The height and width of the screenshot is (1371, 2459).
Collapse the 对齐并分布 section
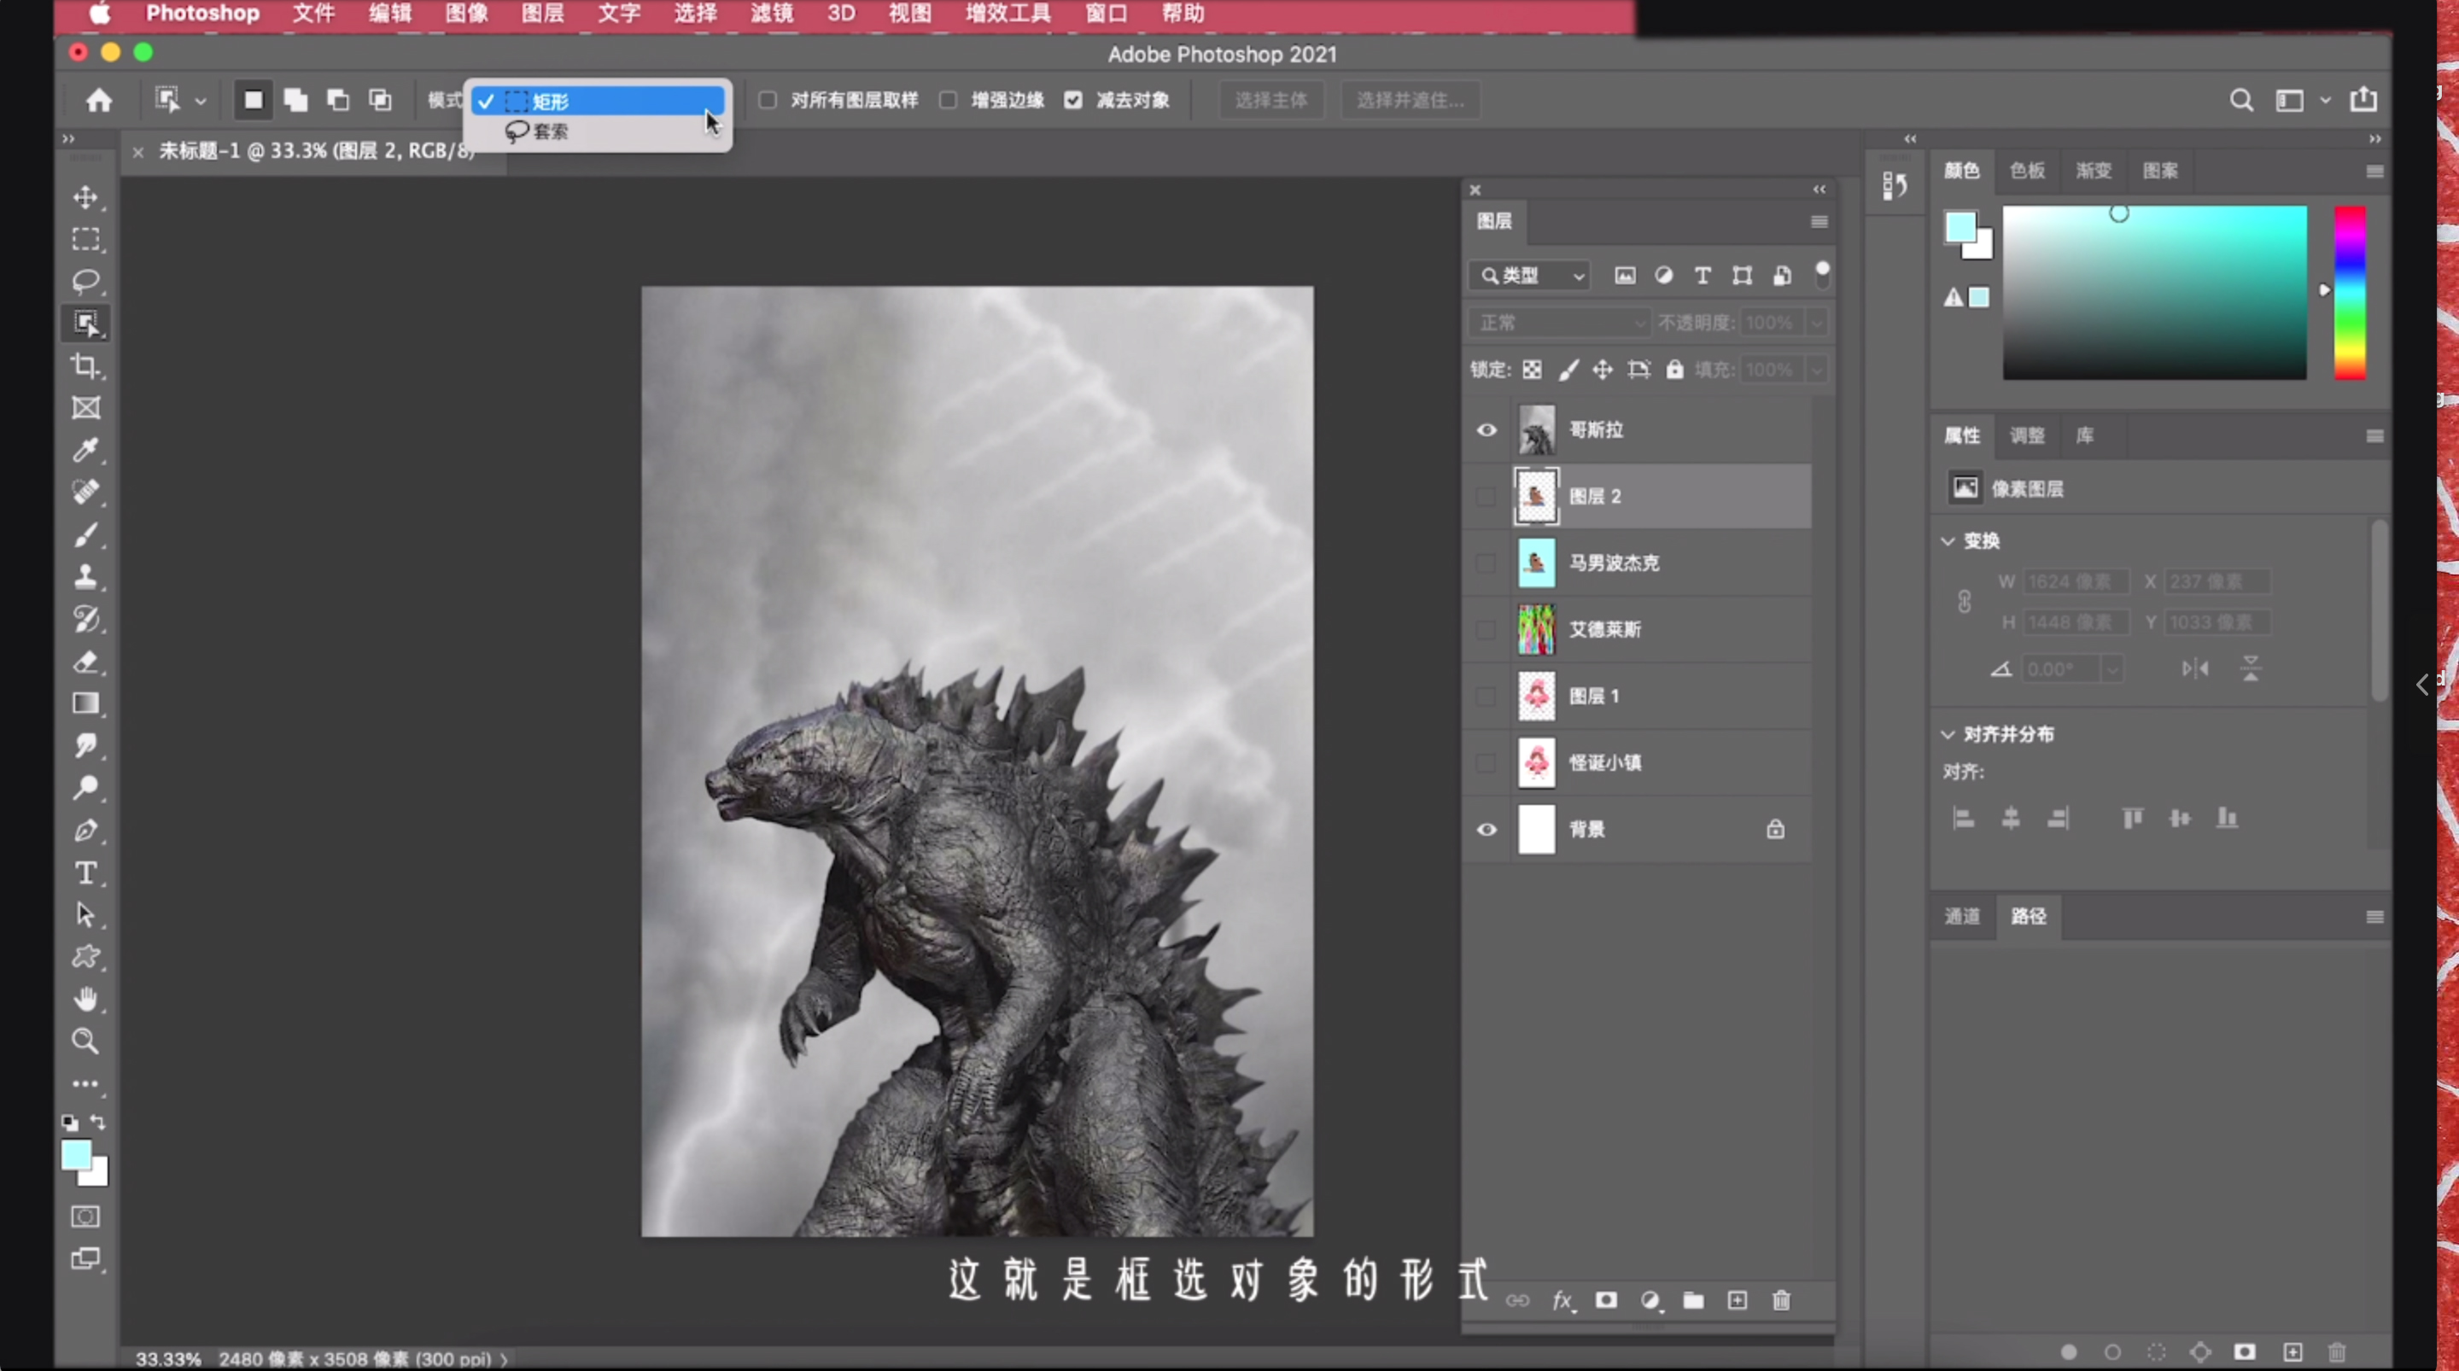pos(1948,734)
